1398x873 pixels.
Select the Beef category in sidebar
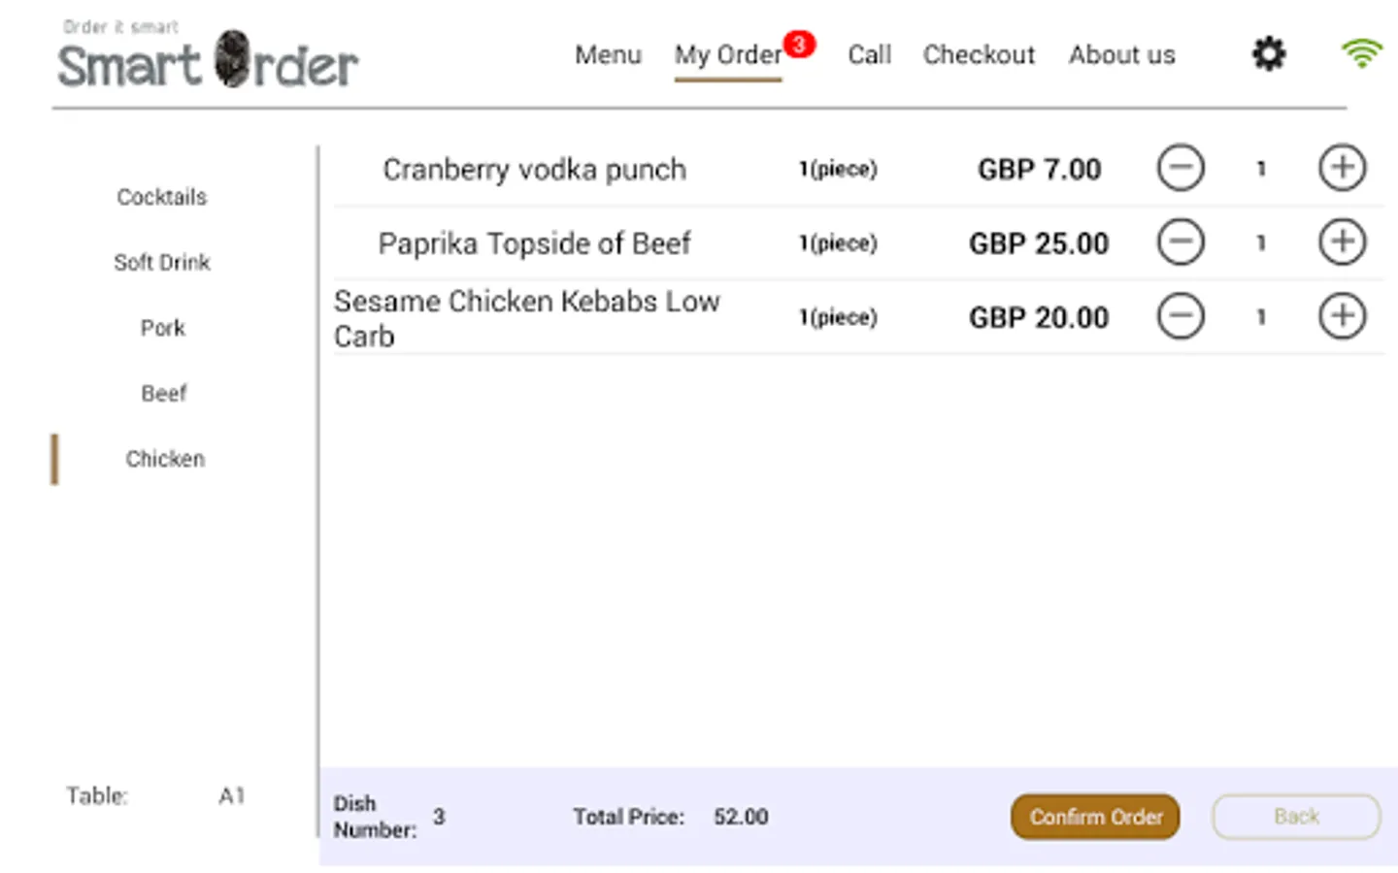[163, 394]
